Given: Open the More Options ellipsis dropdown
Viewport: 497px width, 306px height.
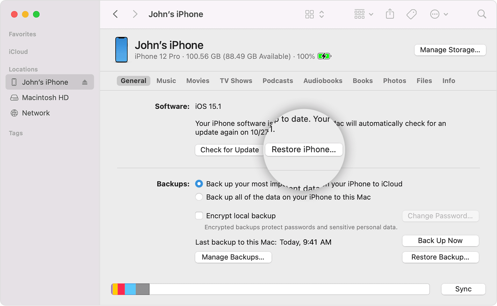Looking at the screenshot, I should (439, 14).
